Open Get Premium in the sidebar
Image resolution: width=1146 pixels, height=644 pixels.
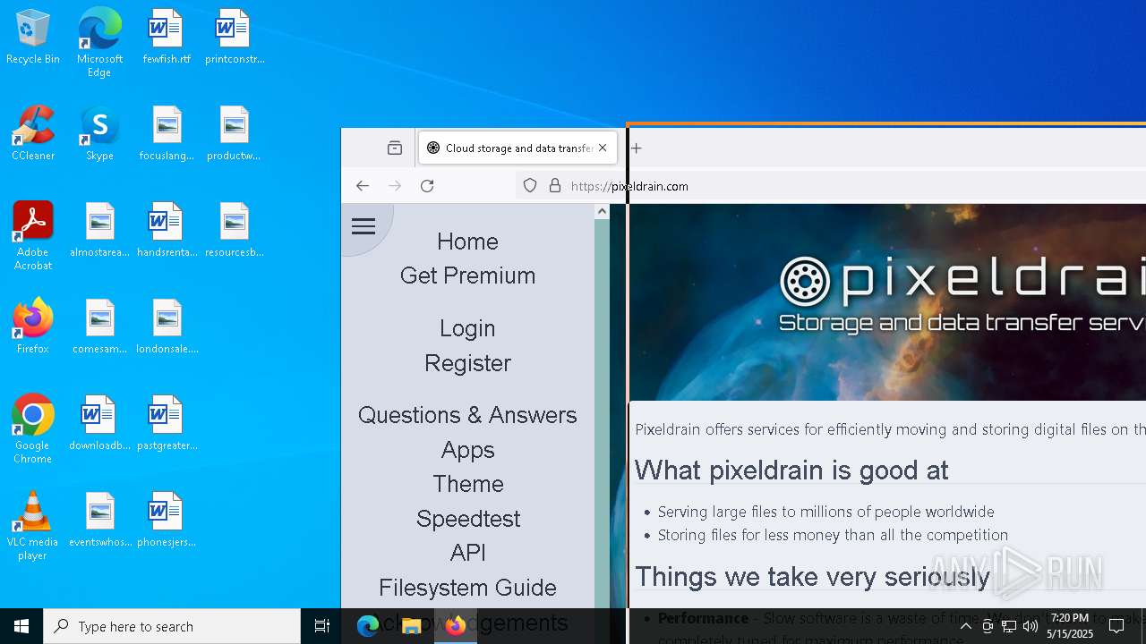point(467,275)
